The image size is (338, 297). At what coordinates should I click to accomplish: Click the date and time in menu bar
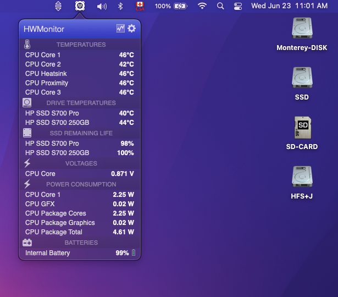pos(289,6)
